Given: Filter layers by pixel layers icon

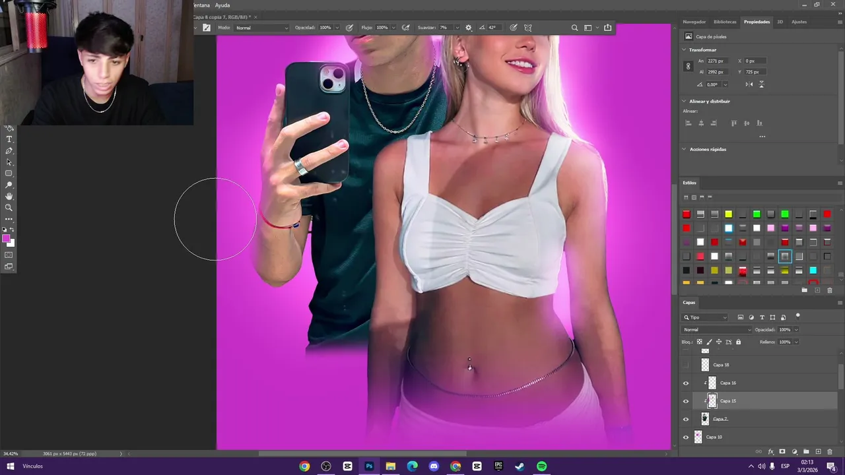Looking at the screenshot, I should tap(741, 317).
